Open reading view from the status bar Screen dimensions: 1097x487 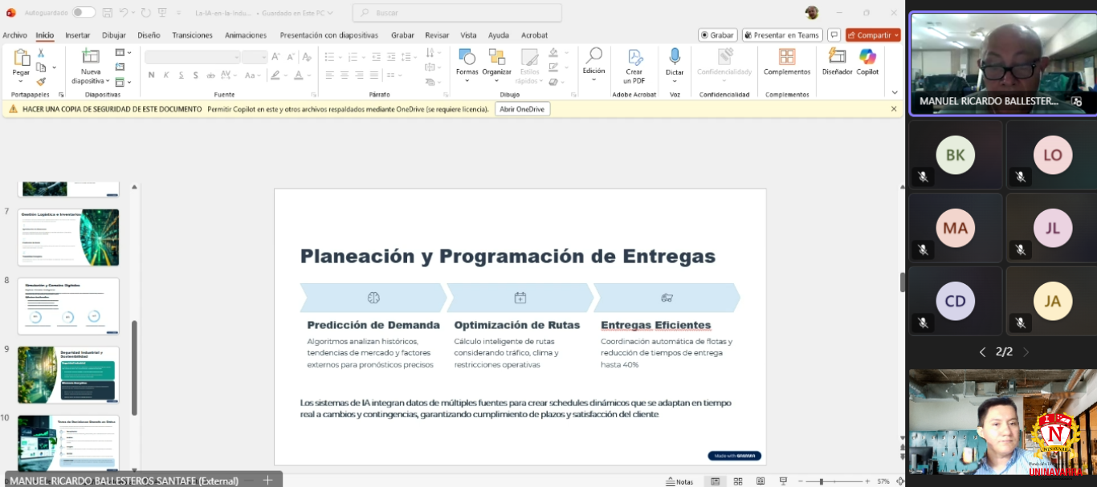click(x=760, y=481)
